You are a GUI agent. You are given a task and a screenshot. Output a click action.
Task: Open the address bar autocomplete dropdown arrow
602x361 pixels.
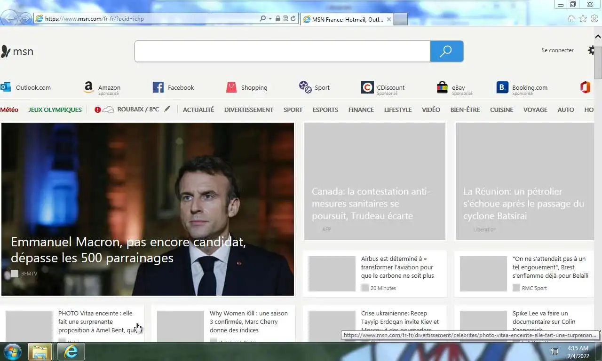[270, 19]
